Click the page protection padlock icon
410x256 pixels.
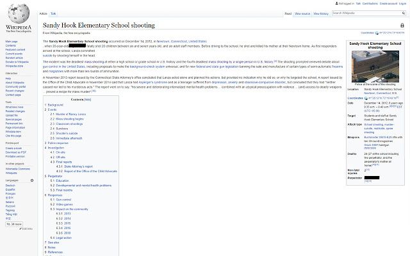pyautogui.click(x=402, y=26)
